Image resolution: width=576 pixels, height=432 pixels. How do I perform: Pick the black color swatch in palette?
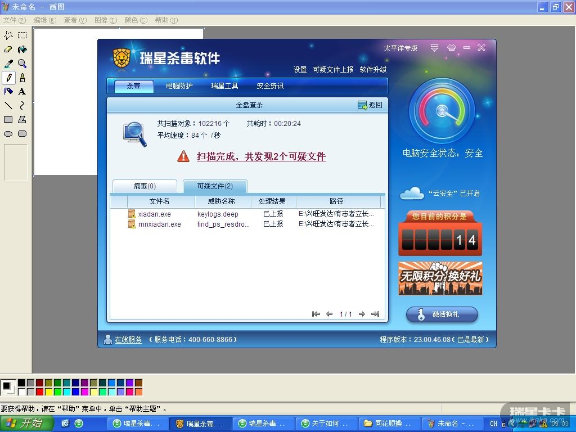tap(22, 382)
